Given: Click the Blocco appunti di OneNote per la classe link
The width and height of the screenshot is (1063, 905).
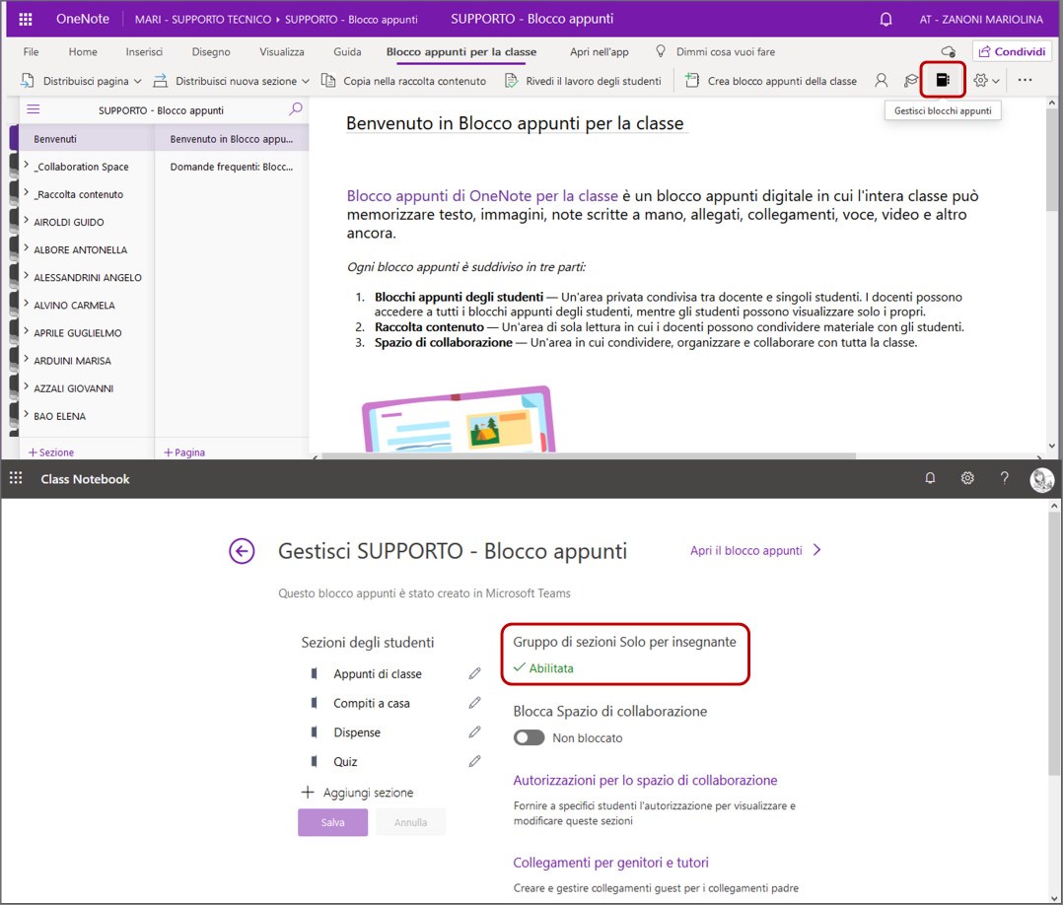Looking at the screenshot, I should (x=483, y=196).
